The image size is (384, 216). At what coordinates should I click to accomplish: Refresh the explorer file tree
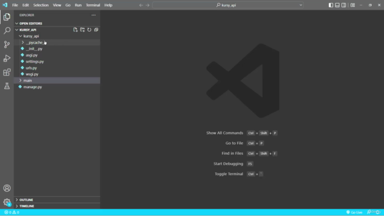(x=89, y=29)
